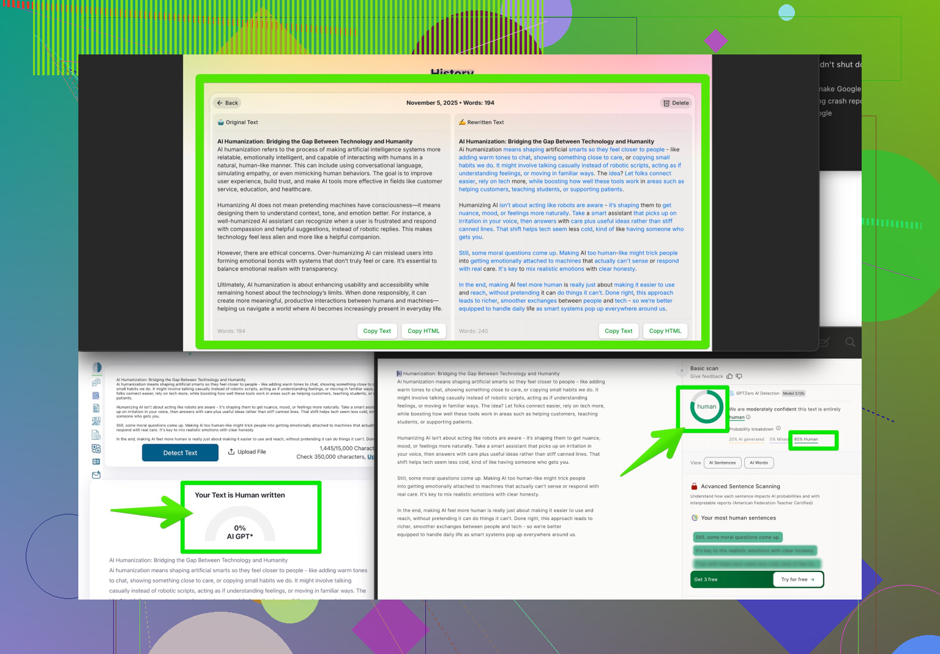Click Upload File
The image size is (940, 654).
pyautogui.click(x=247, y=452)
